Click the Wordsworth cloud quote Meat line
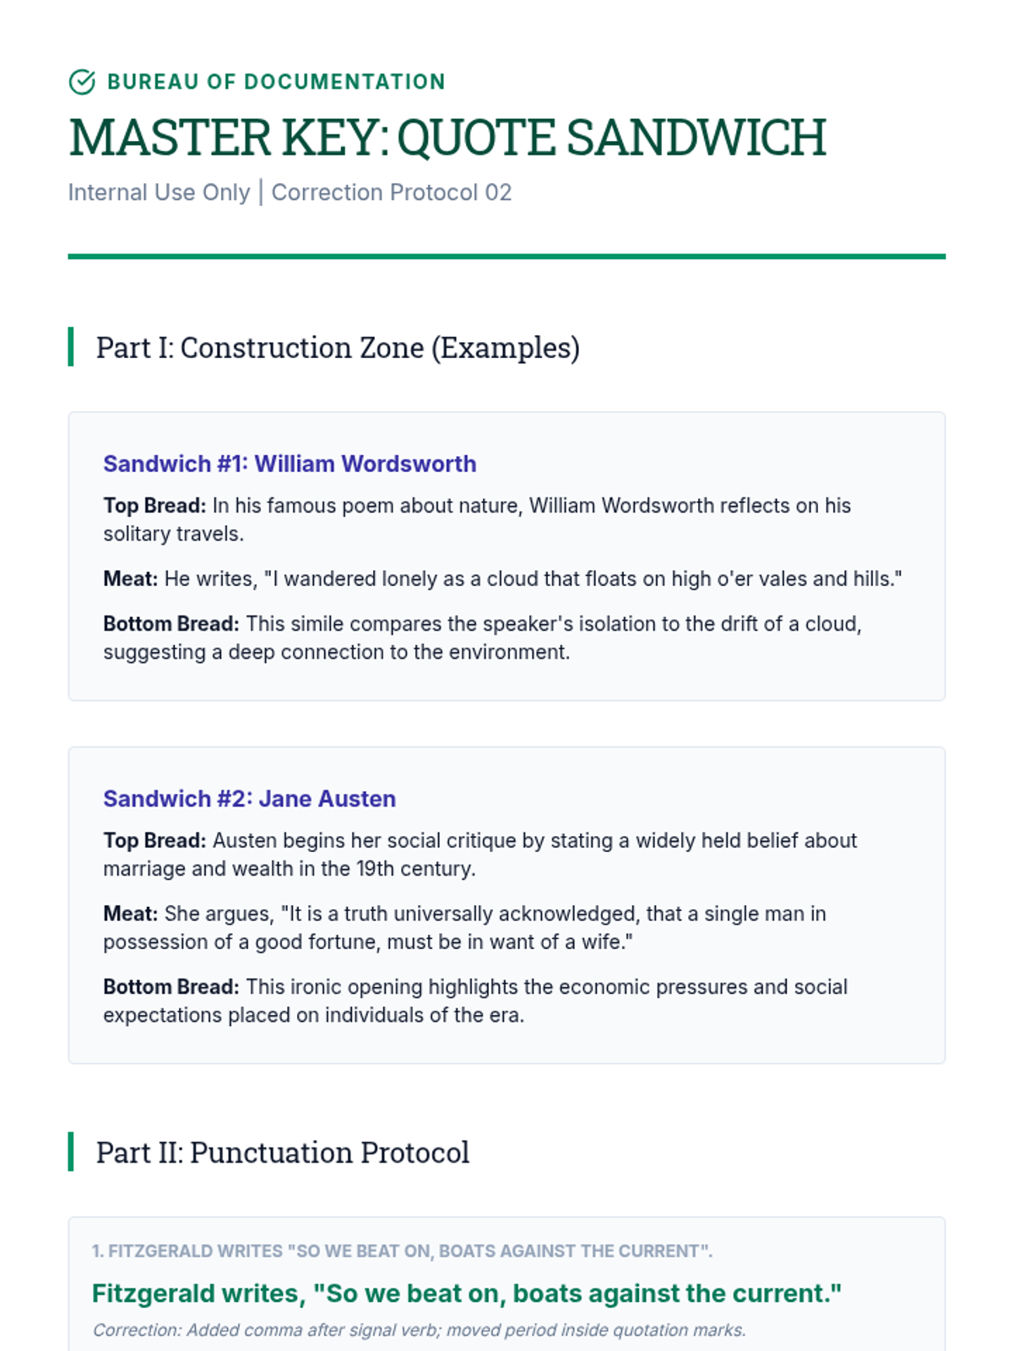Viewport: 1013px width, 1351px height. tap(502, 578)
